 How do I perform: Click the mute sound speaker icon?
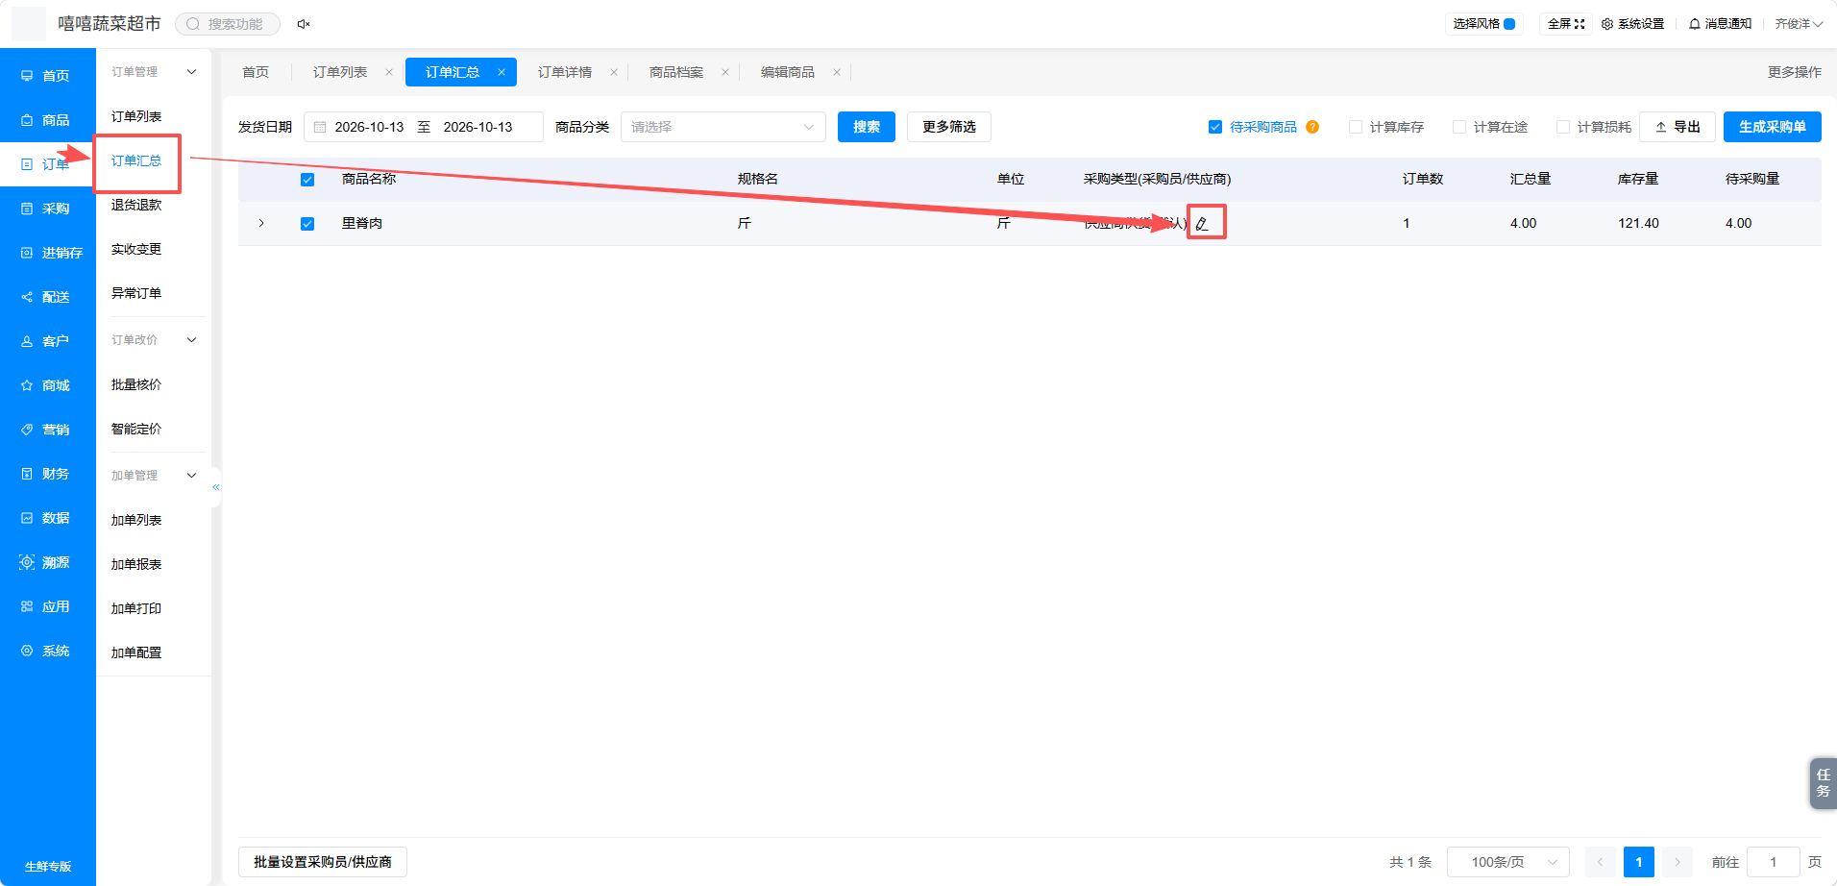(x=304, y=24)
